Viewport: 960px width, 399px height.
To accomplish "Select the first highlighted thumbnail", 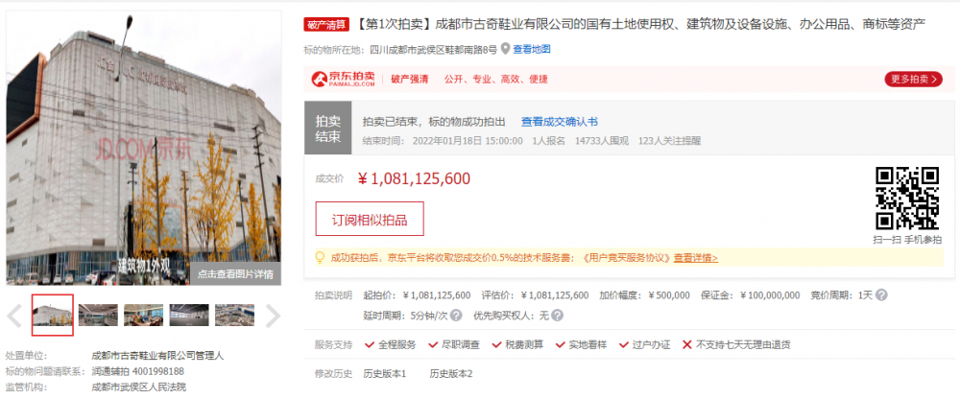I will (x=53, y=316).
